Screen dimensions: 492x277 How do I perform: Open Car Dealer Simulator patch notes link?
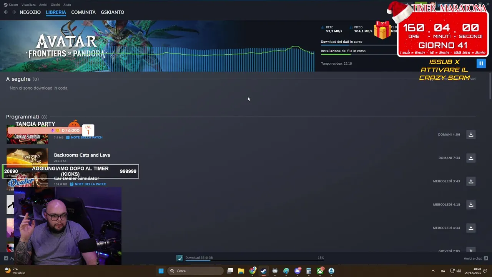click(88, 184)
